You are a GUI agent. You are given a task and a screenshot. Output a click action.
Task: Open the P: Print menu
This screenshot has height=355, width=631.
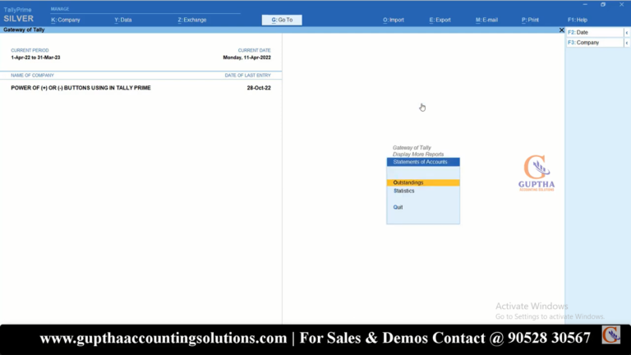530,20
